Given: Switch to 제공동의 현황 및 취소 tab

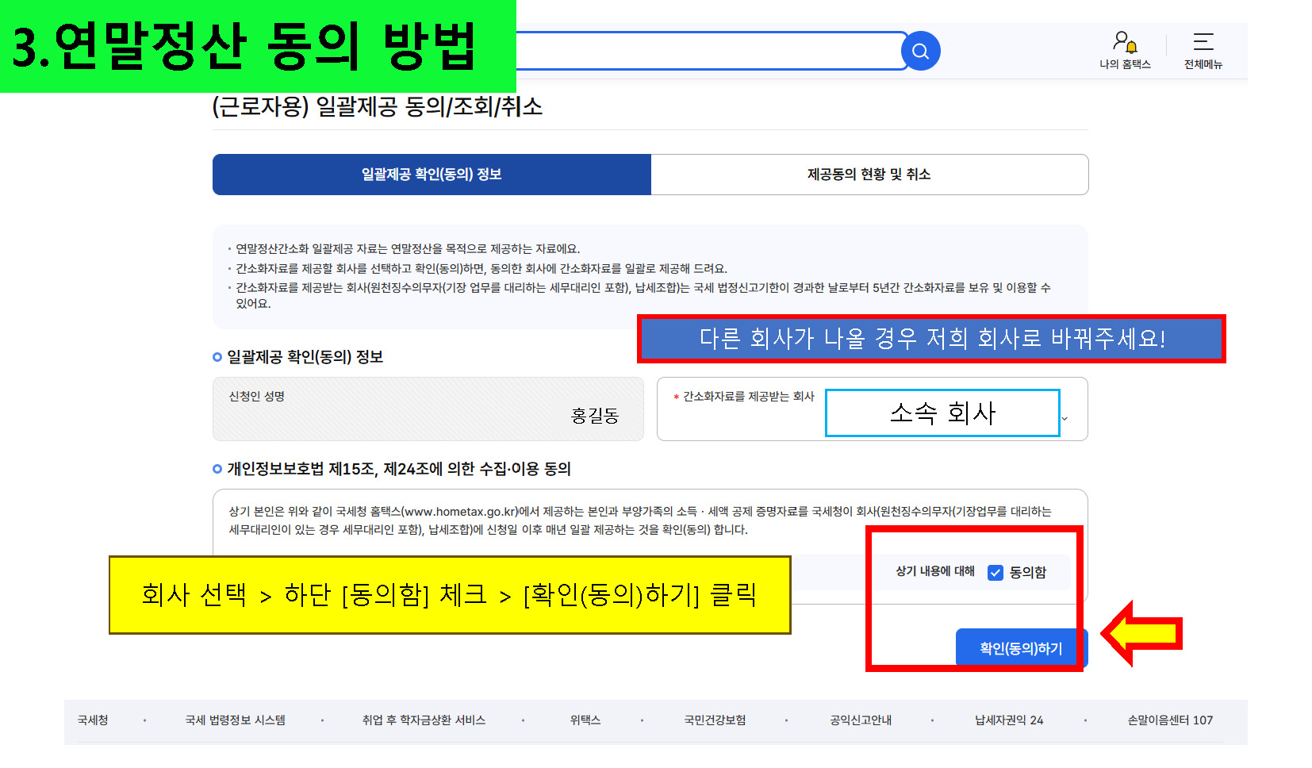Looking at the screenshot, I should (x=869, y=175).
